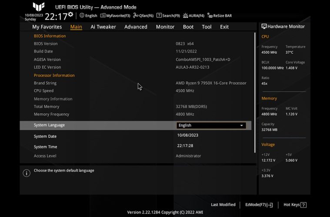Switch to the Boot tab
The height and width of the screenshot is (217, 330).
pyautogui.click(x=188, y=27)
